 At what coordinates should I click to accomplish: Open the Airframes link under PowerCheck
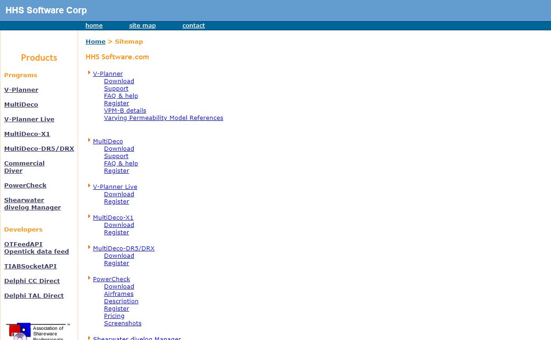coord(119,294)
